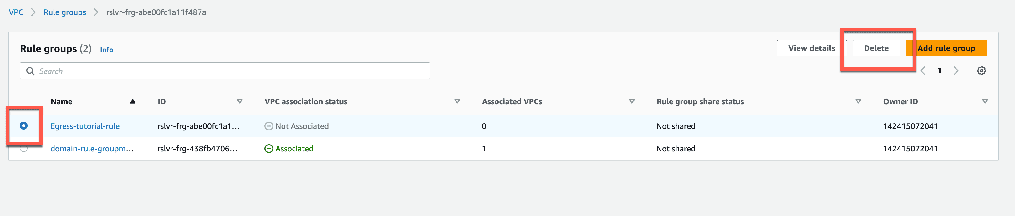Click the green Associated status icon
The width and height of the screenshot is (1015, 216).
pyautogui.click(x=269, y=149)
